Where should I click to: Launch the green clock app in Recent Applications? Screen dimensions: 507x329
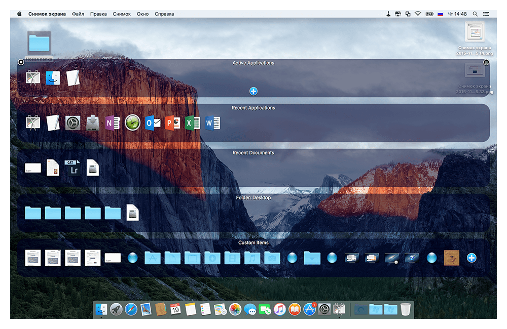pyautogui.click(x=132, y=123)
